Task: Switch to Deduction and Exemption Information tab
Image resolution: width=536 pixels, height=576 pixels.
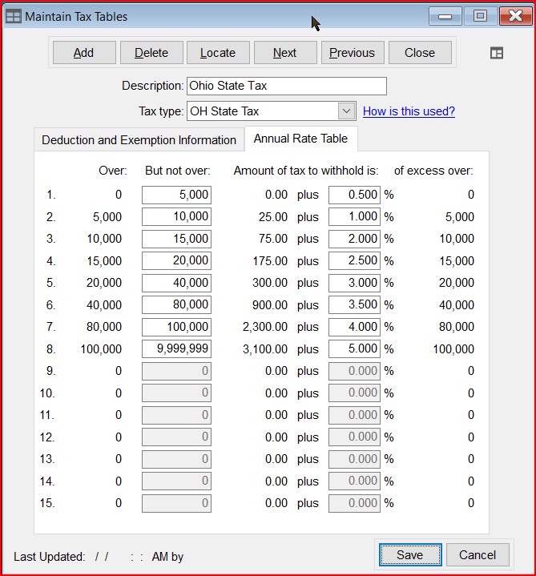Action: [x=139, y=140]
